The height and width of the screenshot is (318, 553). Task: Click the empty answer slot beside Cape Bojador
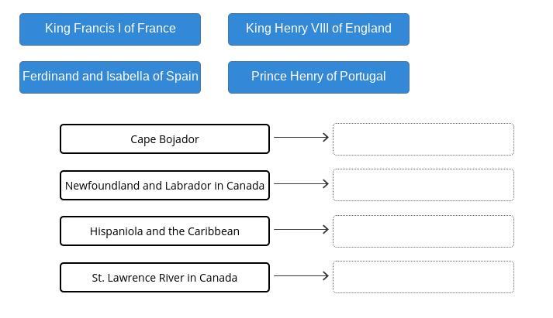[x=423, y=139]
